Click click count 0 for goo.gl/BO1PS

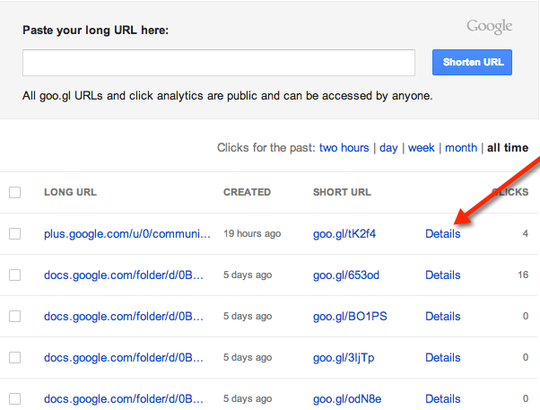526,317
